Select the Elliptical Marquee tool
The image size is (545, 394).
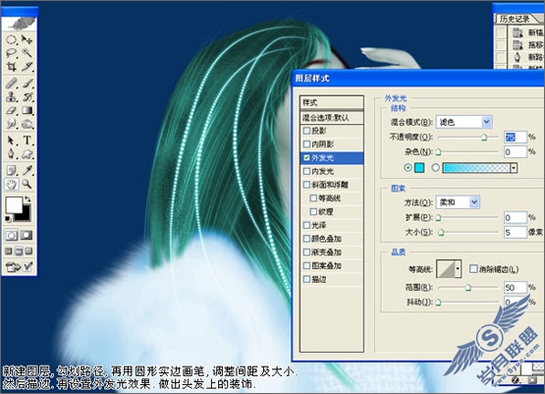point(11,39)
